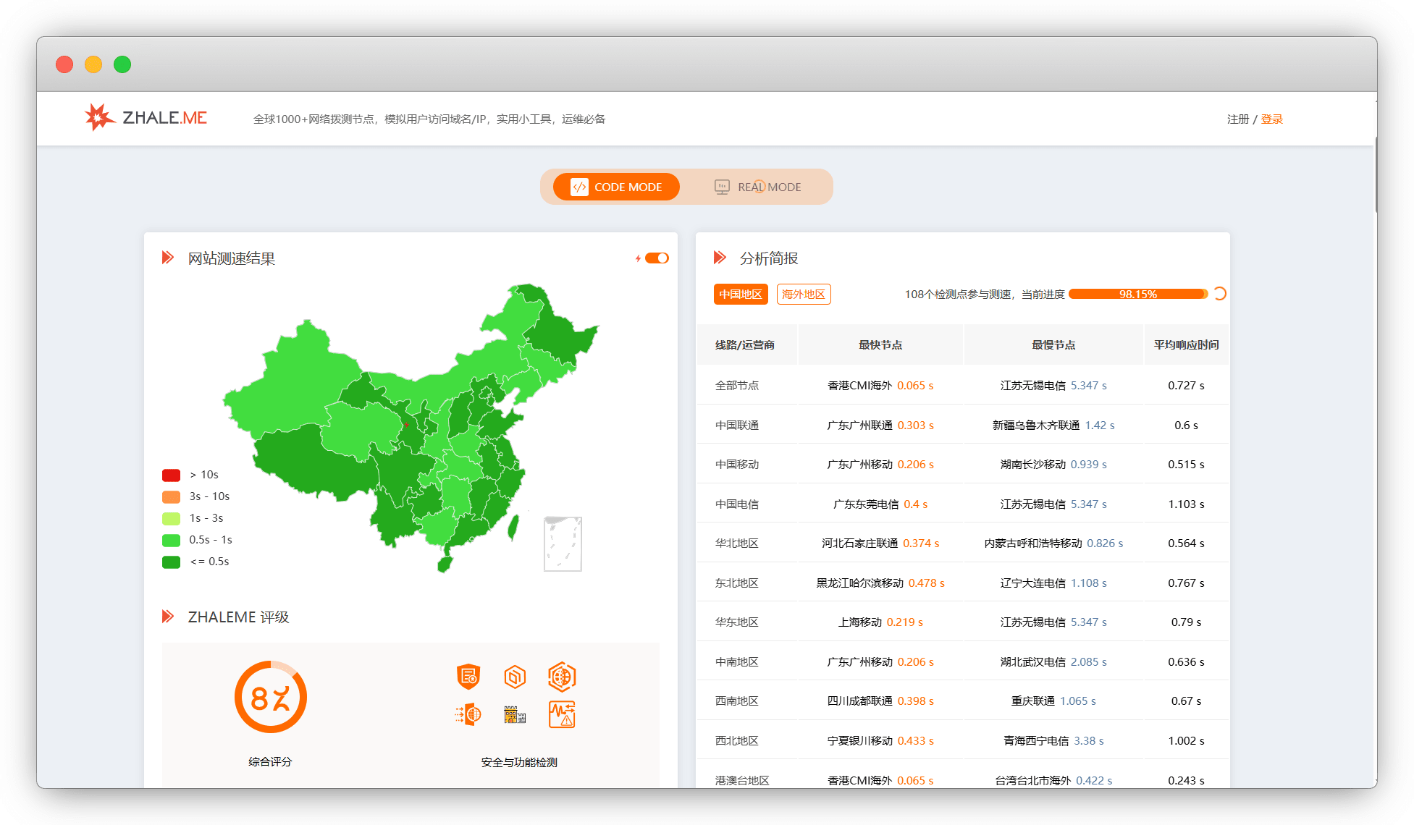1414x825 pixels.
Task: Click the 登录 login link
Action: point(1272,119)
